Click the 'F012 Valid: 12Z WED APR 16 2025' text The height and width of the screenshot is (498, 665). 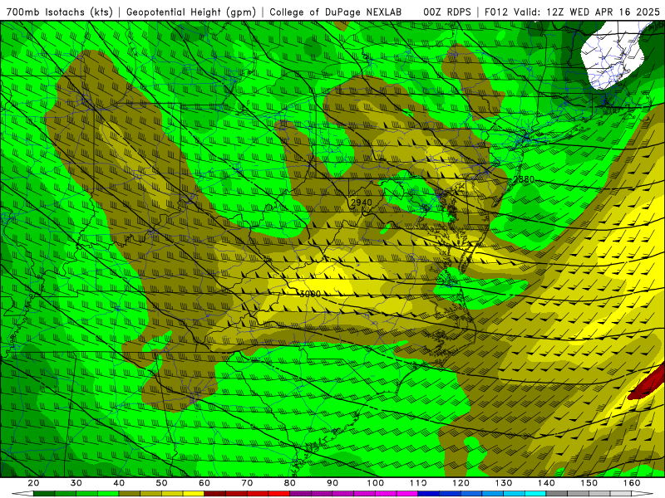(572, 12)
